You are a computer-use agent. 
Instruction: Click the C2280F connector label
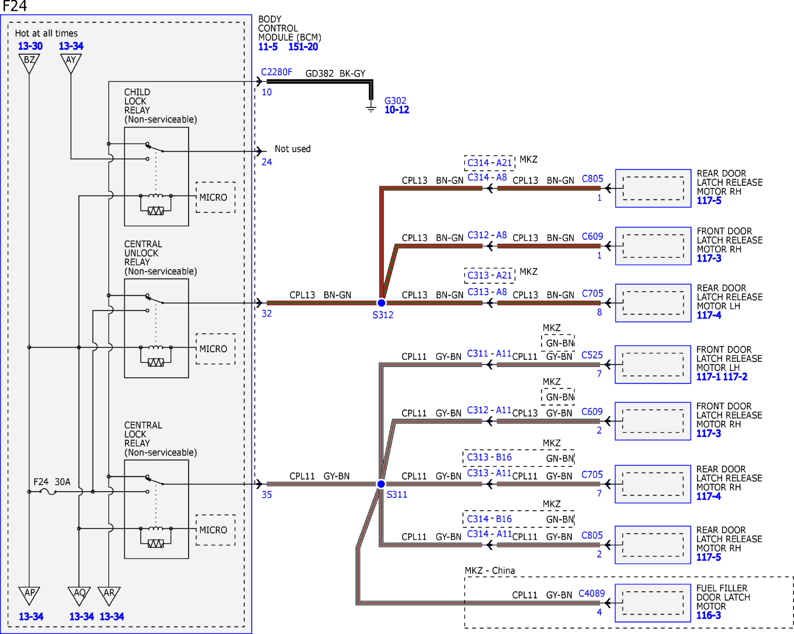click(277, 72)
